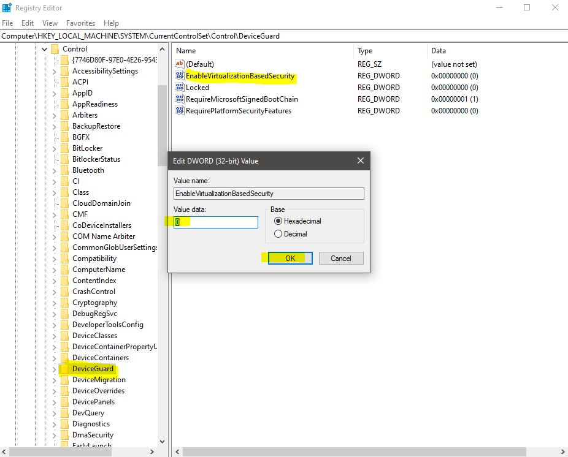Choose Hexadecimal in the Base group
This screenshot has height=457, width=568.
pos(277,221)
